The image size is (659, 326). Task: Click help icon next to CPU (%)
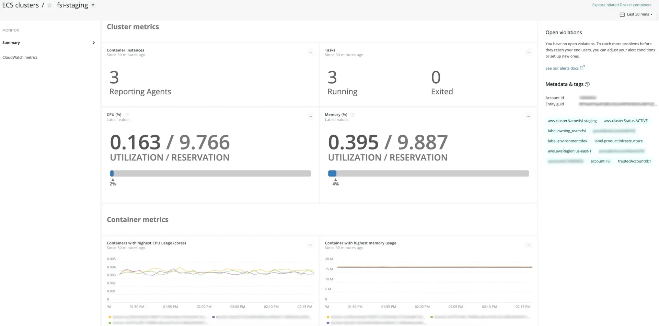point(127,115)
